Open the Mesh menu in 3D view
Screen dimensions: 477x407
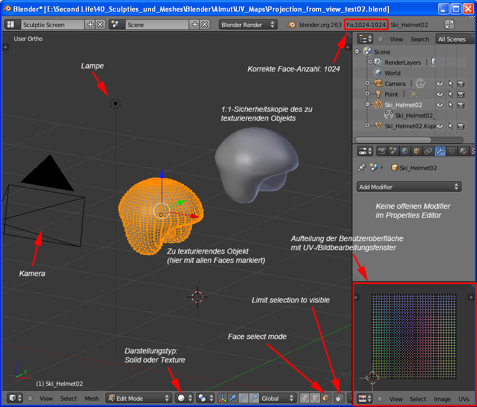point(92,399)
